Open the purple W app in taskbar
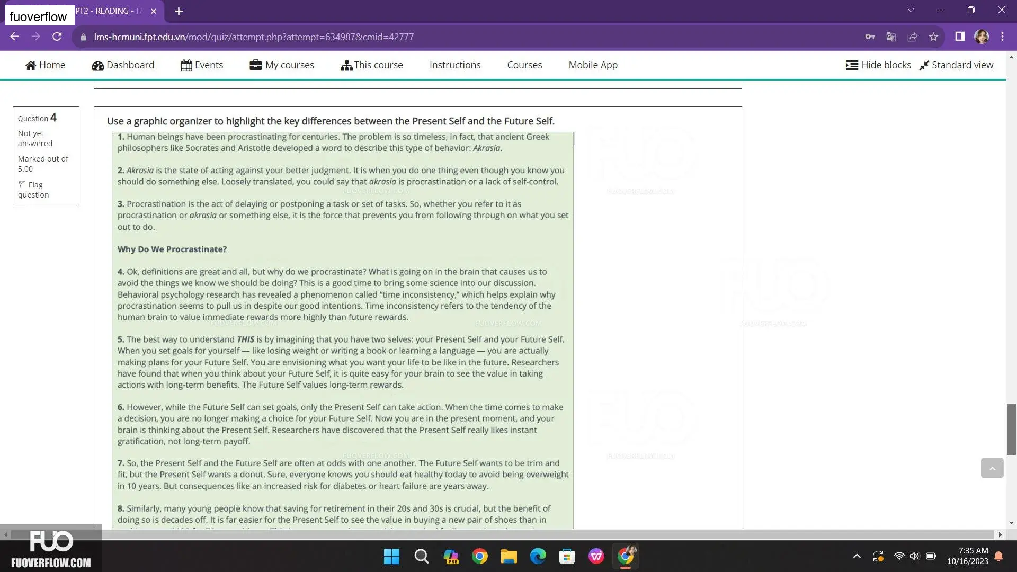The image size is (1017, 572). tap(596, 557)
